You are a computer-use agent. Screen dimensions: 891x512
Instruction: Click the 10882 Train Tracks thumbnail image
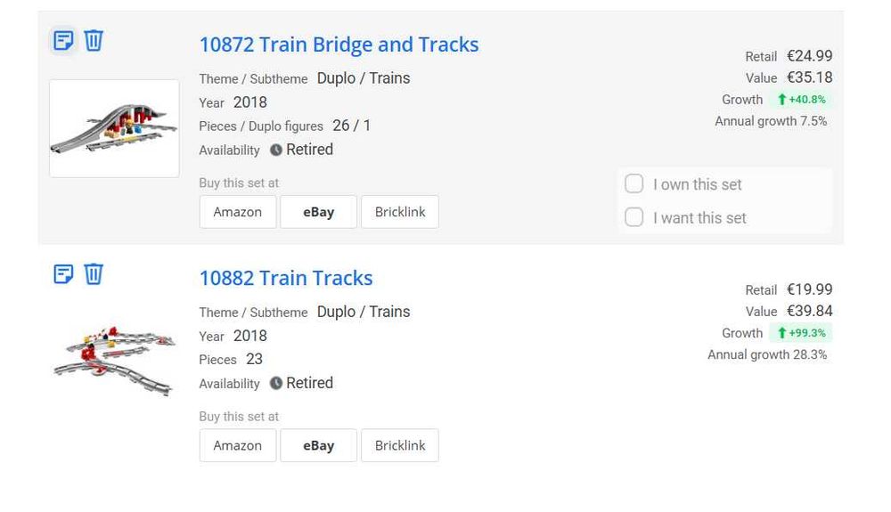click(114, 360)
